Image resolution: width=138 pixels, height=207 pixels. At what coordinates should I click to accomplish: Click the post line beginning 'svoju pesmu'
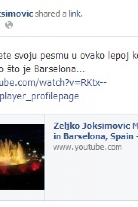point(69,56)
